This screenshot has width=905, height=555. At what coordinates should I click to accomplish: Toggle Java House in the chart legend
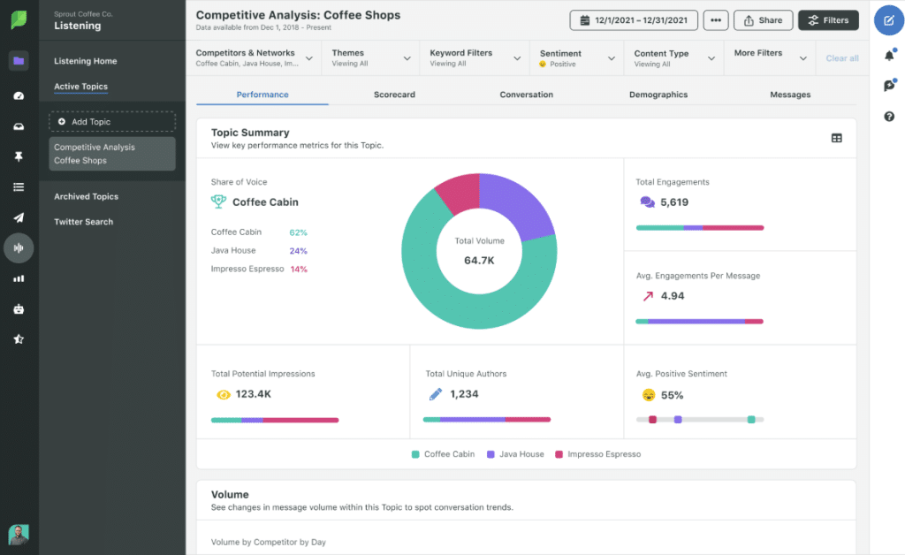[x=517, y=453]
